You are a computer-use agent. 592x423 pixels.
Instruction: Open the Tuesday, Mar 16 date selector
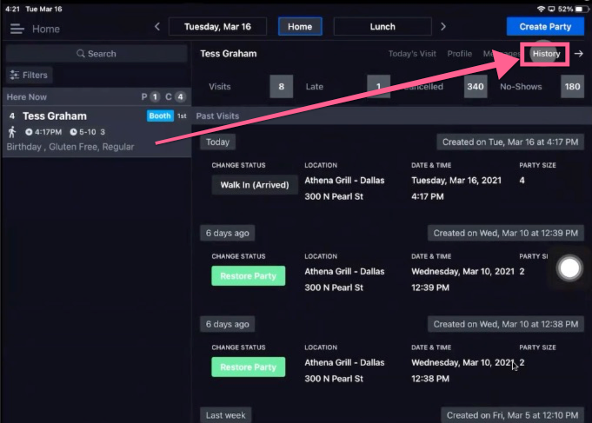[217, 26]
